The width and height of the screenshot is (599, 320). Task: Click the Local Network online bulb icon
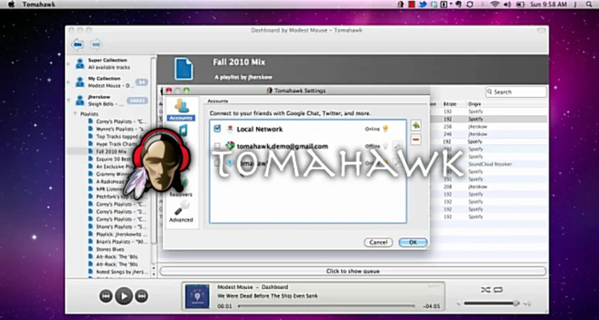[x=386, y=129]
